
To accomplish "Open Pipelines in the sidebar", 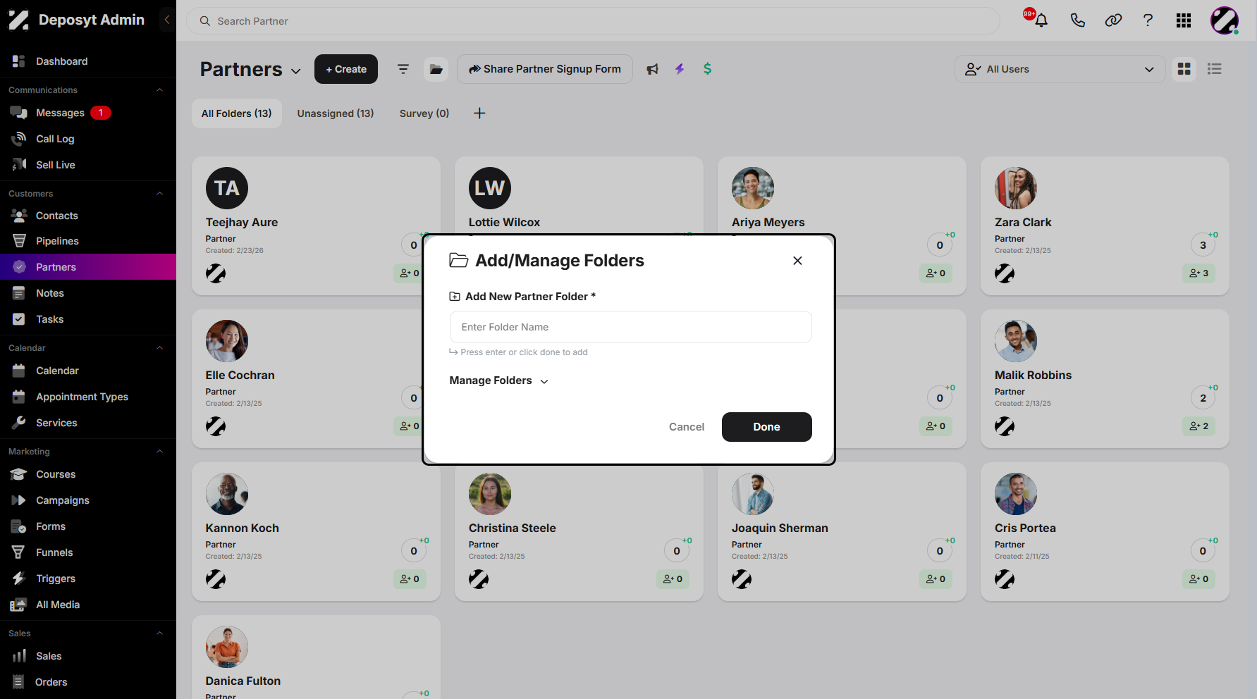I will (x=88, y=241).
